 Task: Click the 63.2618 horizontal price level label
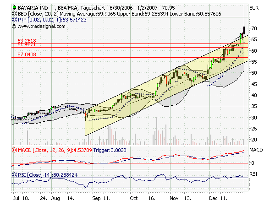tap(27, 41)
